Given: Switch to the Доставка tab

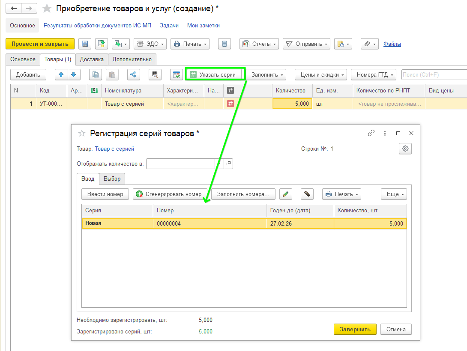Looking at the screenshot, I should pyautogui.click(x=92, y=59).
